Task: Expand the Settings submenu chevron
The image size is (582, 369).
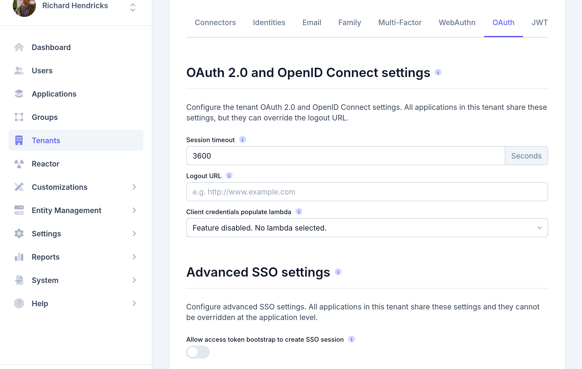Action: coord(134,233)
